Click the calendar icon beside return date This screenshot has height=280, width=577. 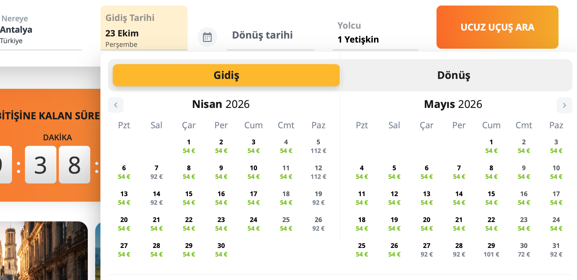pos(207,37)
